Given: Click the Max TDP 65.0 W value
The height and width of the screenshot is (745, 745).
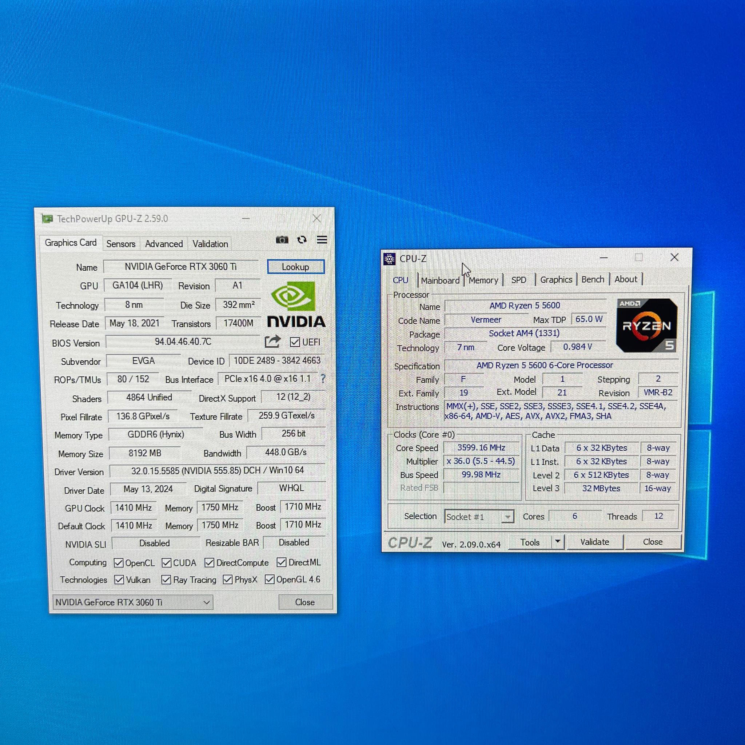Looking at the screenshot, I should tap(589, 319).
